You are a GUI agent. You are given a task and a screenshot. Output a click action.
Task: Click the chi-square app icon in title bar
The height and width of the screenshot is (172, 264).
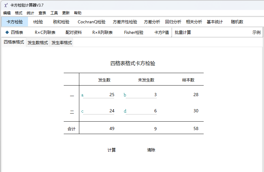click(x=6, y=5)
